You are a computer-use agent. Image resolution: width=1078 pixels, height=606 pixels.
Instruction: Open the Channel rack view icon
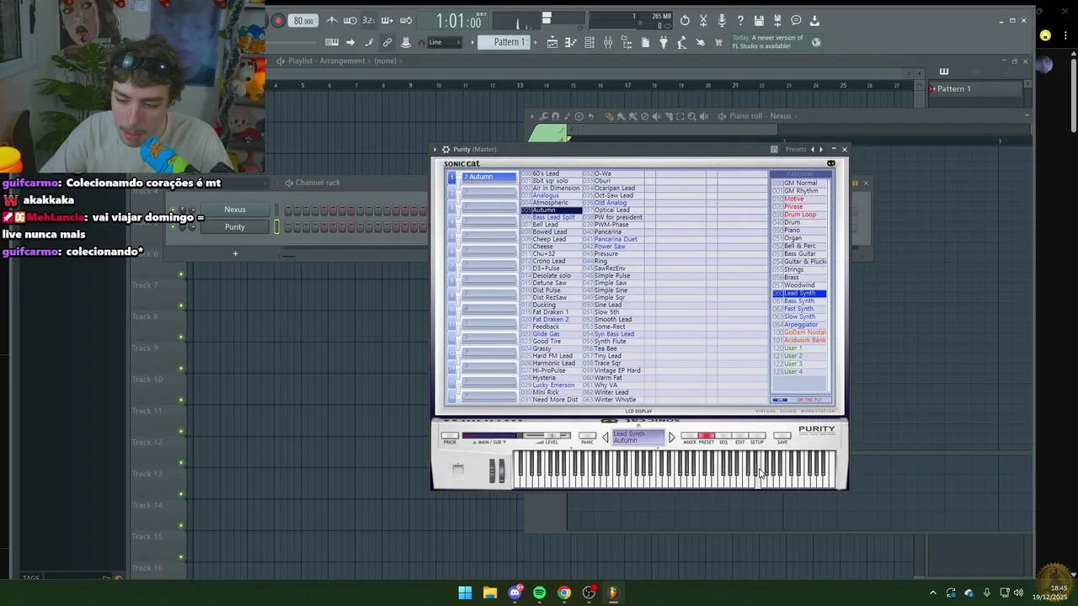590,42
